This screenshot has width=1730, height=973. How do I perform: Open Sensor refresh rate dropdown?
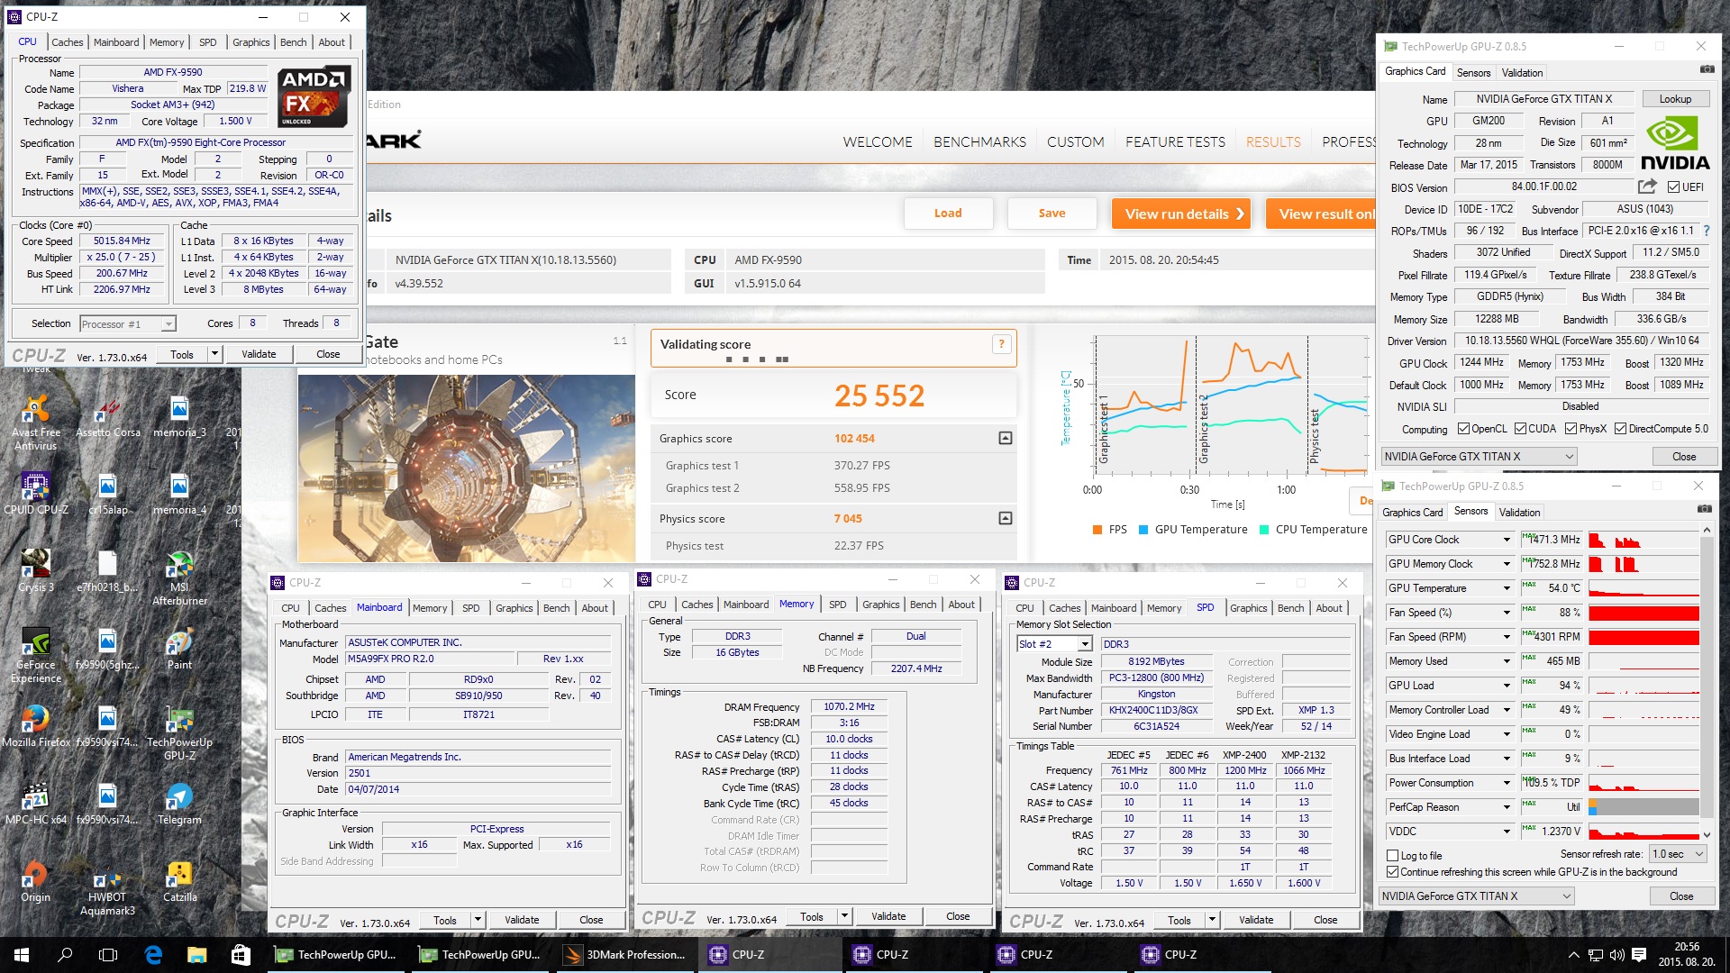tap(1678, 854)
